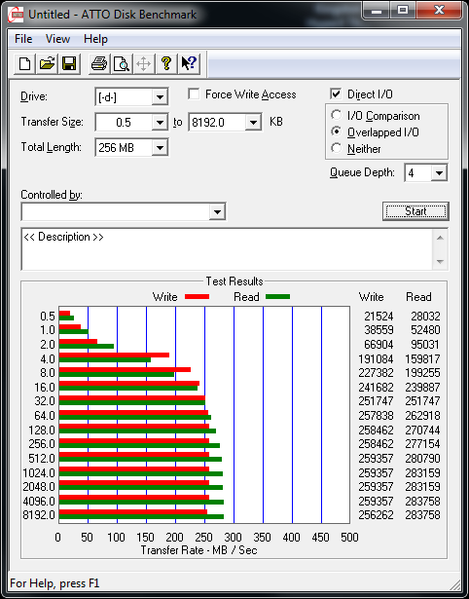Image resolution: width=469 pixels, height=599 pixels.
Task: Choose the Neither radio option
Action: pyautogui.click(x=337, y=148)
